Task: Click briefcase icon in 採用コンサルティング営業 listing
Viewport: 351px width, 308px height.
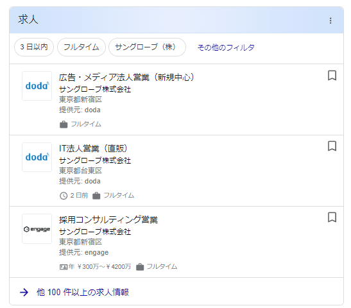Action: [140, 267]
